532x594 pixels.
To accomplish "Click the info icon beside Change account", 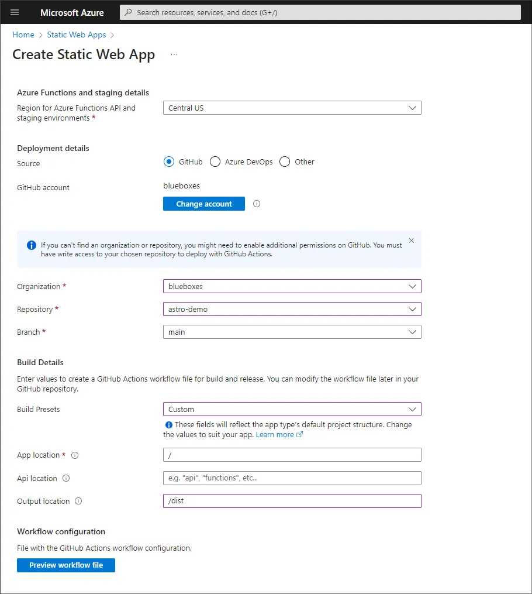I will pos(256,204).
